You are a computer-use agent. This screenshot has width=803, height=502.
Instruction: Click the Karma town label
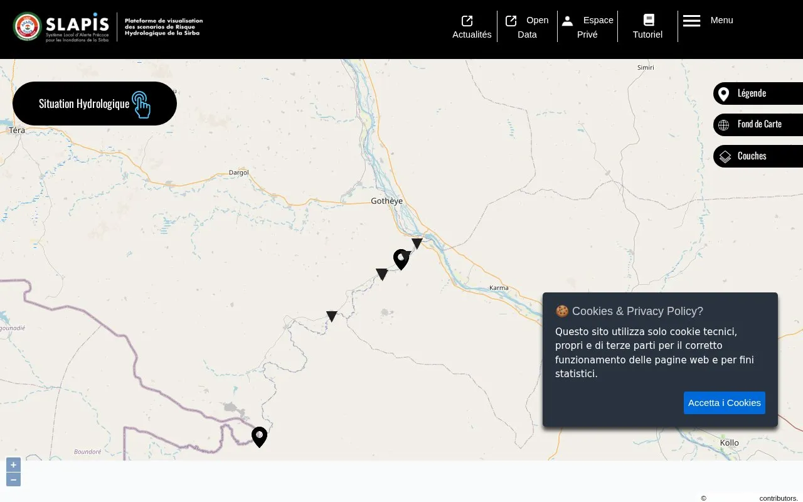pos(499,288)
